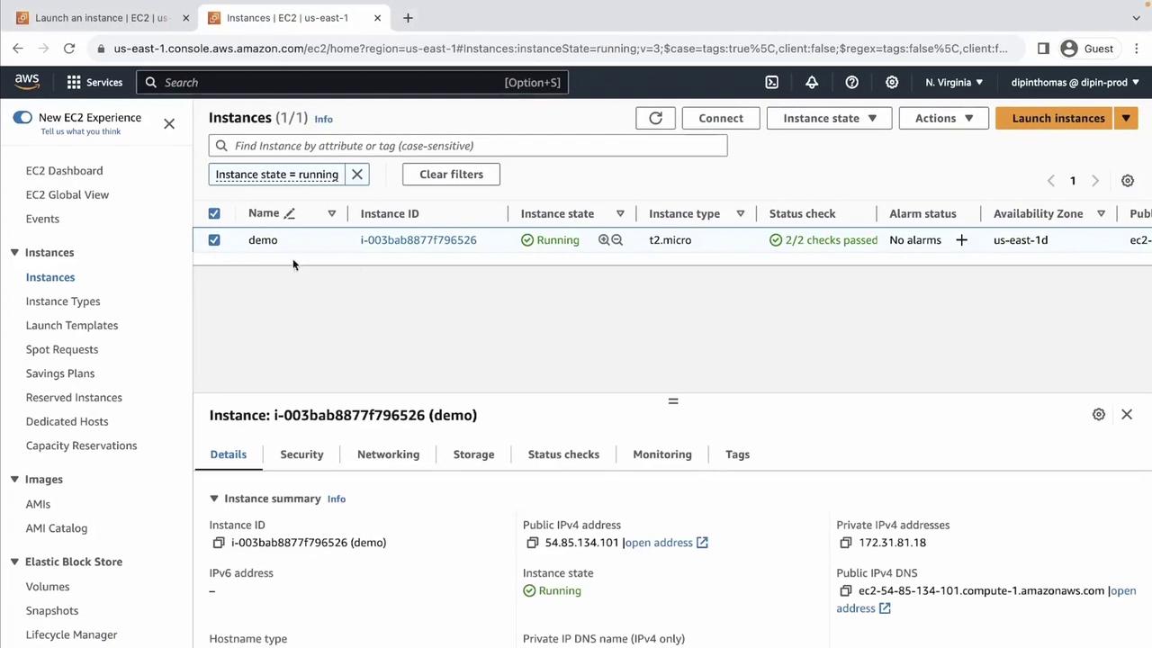Click the Connect button

pos(721,118)
